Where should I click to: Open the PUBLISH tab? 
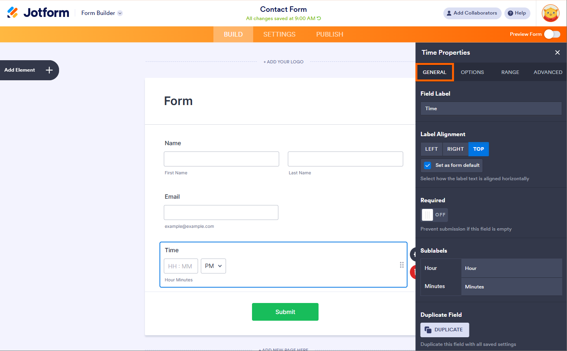[x=330, y=34]
